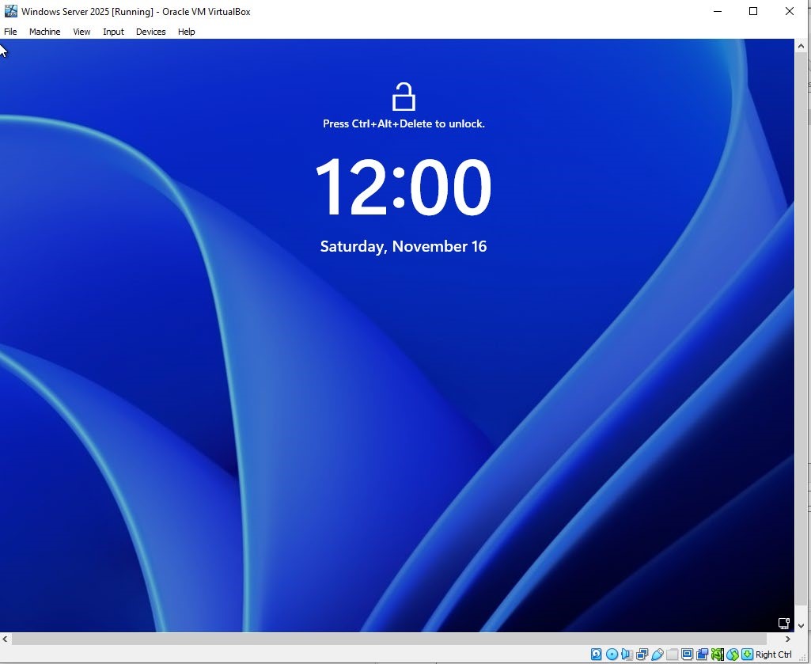Toggle the mouse integration indicator

click(x=733, y=655)
